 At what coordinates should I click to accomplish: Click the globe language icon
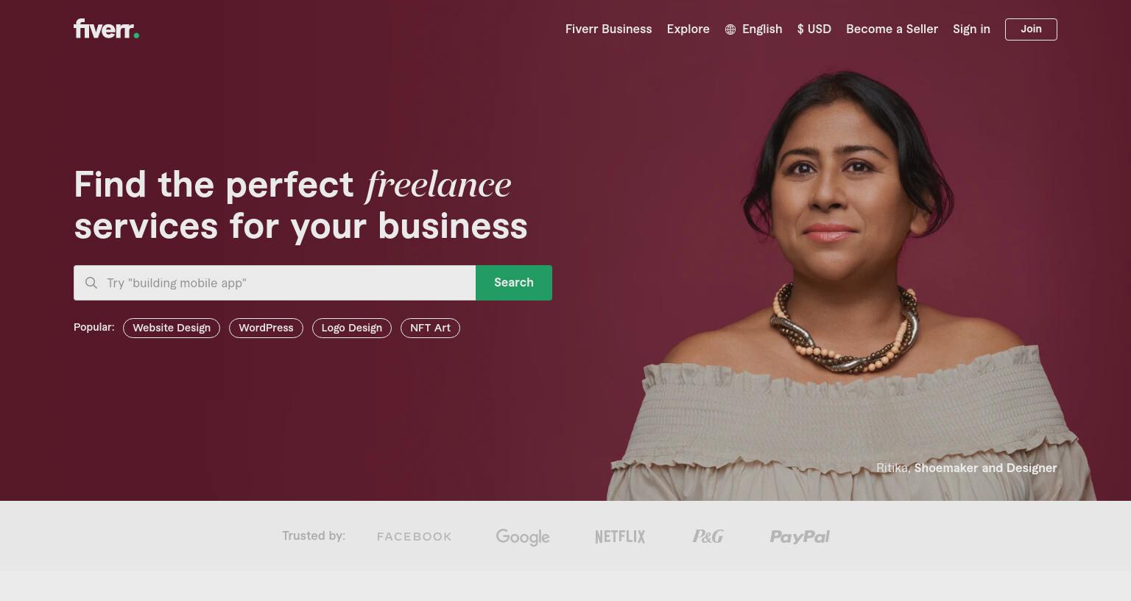730,29
